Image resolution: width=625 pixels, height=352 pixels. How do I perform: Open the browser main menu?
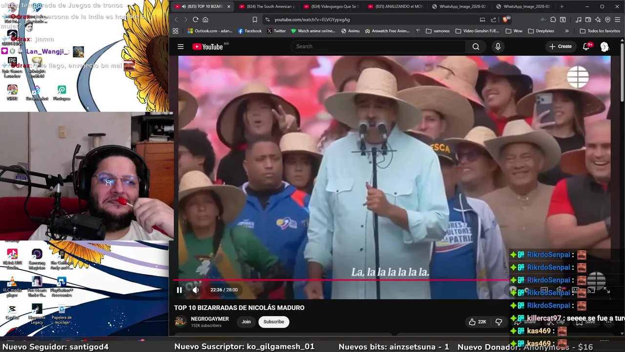[618, 20]
